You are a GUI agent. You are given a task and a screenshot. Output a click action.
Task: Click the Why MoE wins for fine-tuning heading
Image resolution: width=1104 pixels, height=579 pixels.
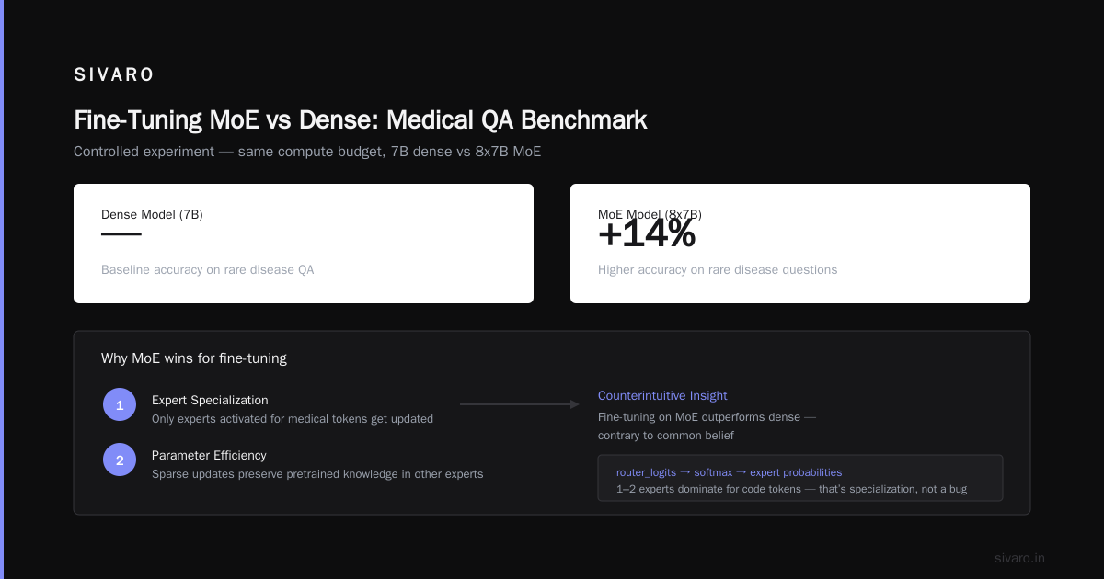pyautogui.click(x=194, y=358)
